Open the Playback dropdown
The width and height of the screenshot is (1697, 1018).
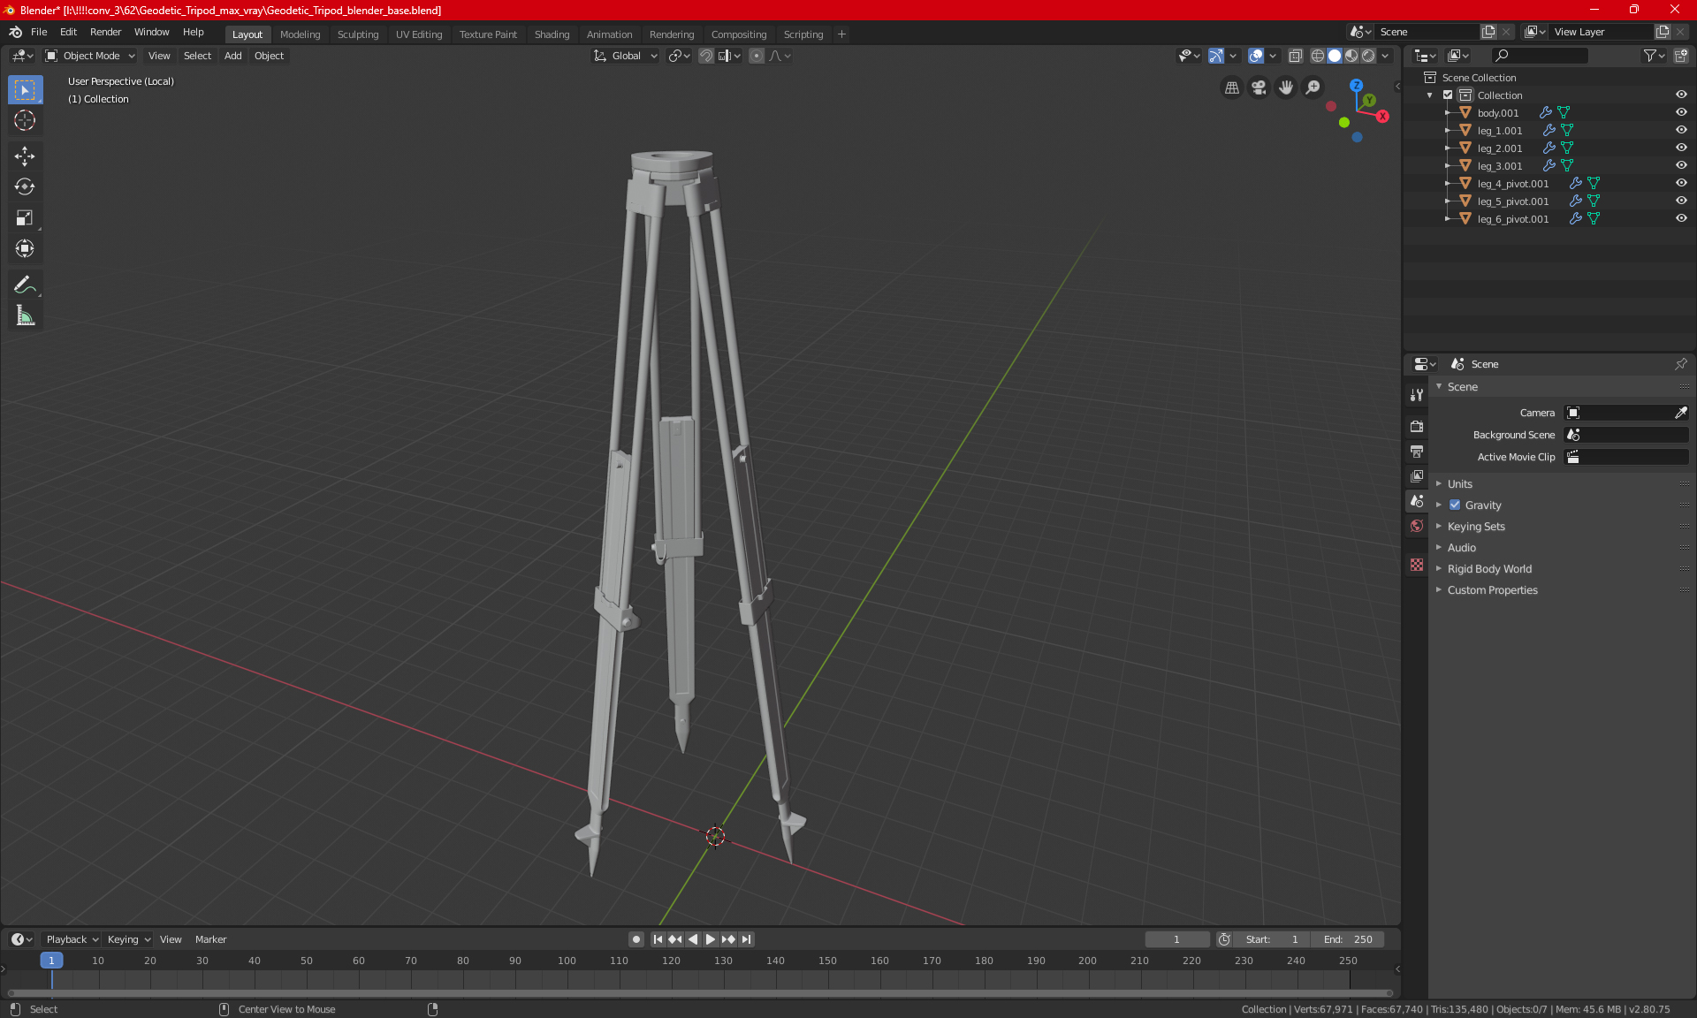pyautogui.click(x=72, y=939)
